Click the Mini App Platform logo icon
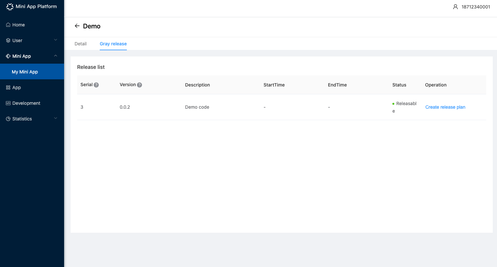The width and height of the screenshot is (497, 267). coord(10,7)
